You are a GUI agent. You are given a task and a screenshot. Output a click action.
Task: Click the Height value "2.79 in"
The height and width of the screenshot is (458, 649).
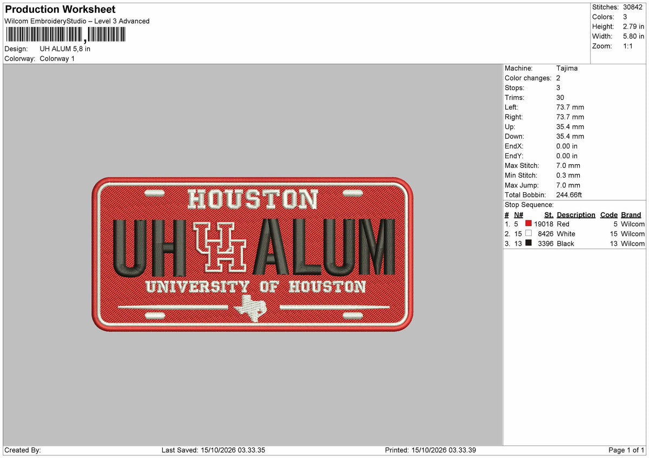click(633, 26)
